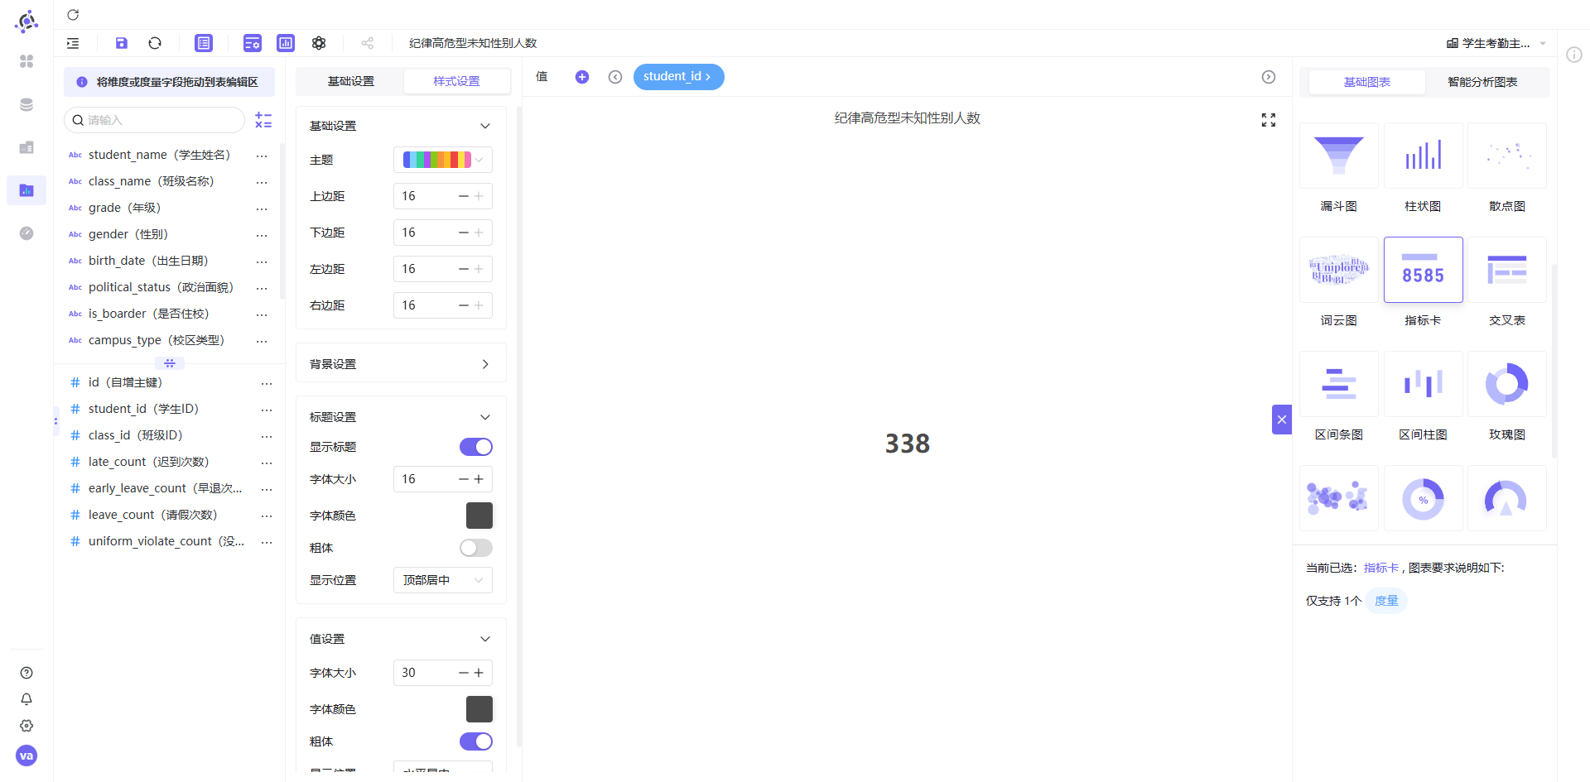
Task: Click the title 字体颜色 color swatch
Action: point(479,516)
